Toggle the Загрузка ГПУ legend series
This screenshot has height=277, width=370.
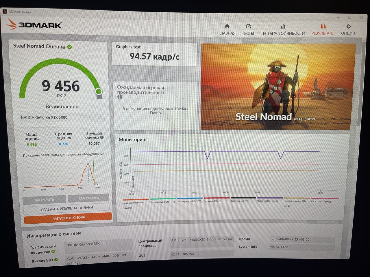pos(216,200)
